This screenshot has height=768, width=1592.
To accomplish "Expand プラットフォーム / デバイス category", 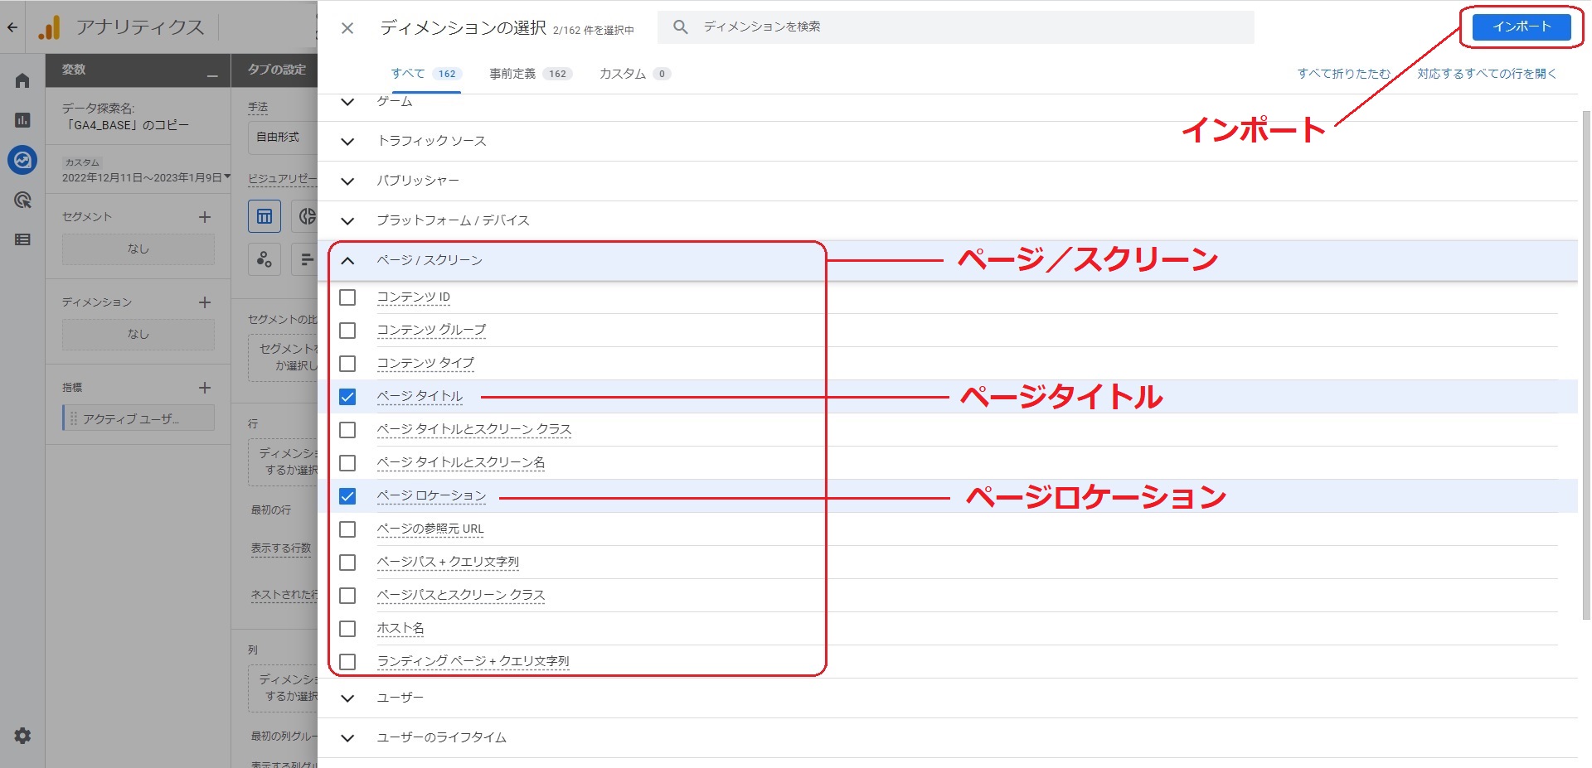I will [347, 221].
